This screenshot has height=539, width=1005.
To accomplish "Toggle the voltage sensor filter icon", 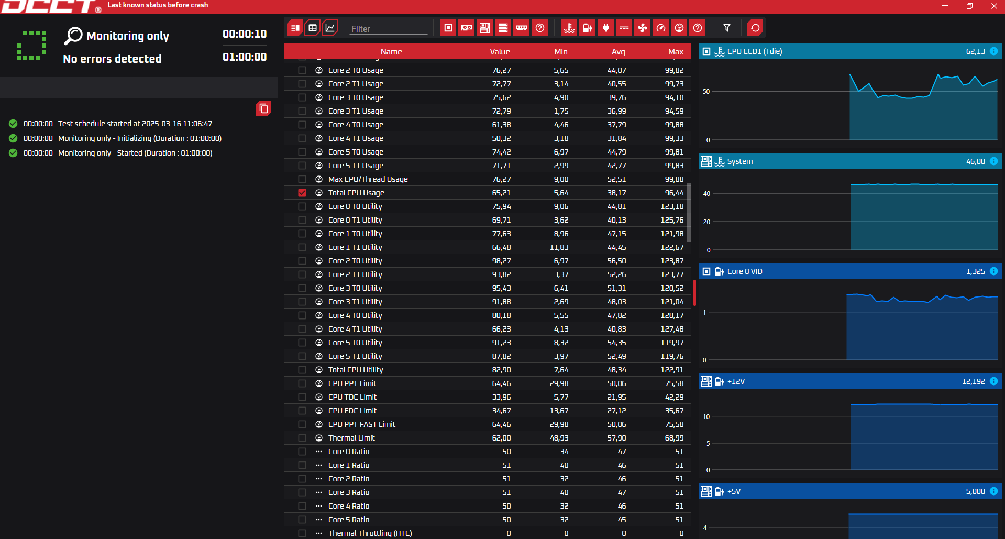I will [588, 28].
